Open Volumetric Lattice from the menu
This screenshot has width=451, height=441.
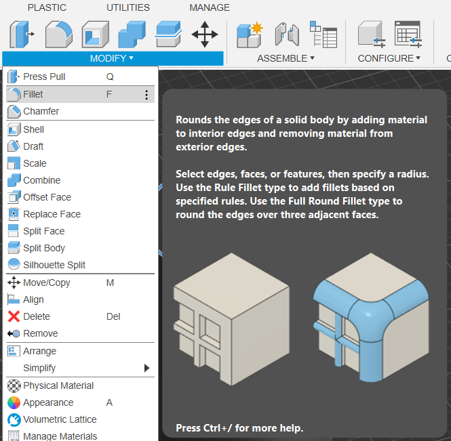60,419
